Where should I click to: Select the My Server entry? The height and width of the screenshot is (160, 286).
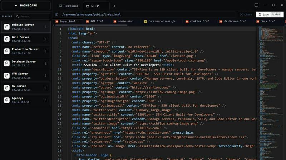26,88
